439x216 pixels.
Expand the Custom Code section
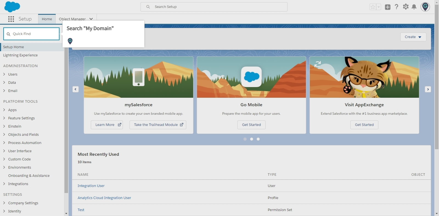[4, 159]
